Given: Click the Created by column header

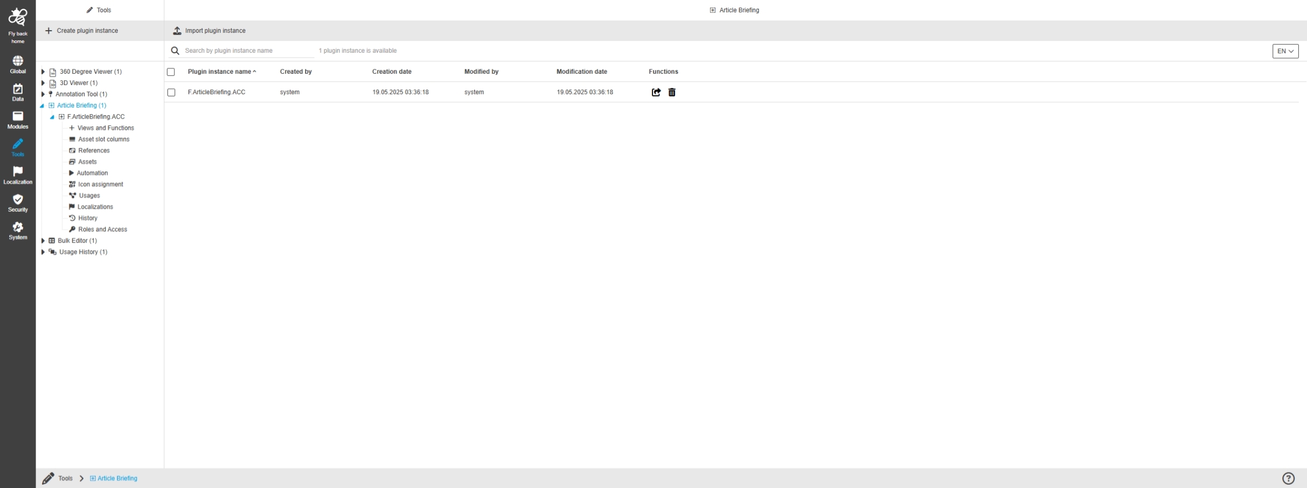Looking at the screenshot, I should click(296, 72).
